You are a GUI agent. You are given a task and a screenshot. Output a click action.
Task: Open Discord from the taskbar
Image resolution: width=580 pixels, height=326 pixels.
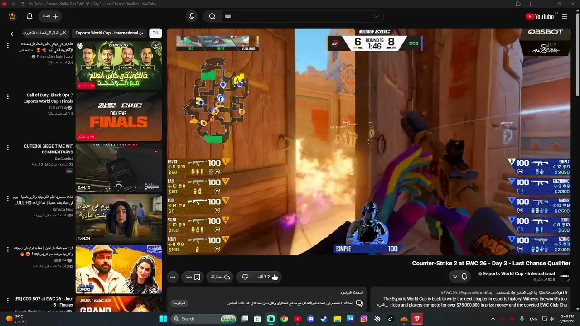[311, 319]
